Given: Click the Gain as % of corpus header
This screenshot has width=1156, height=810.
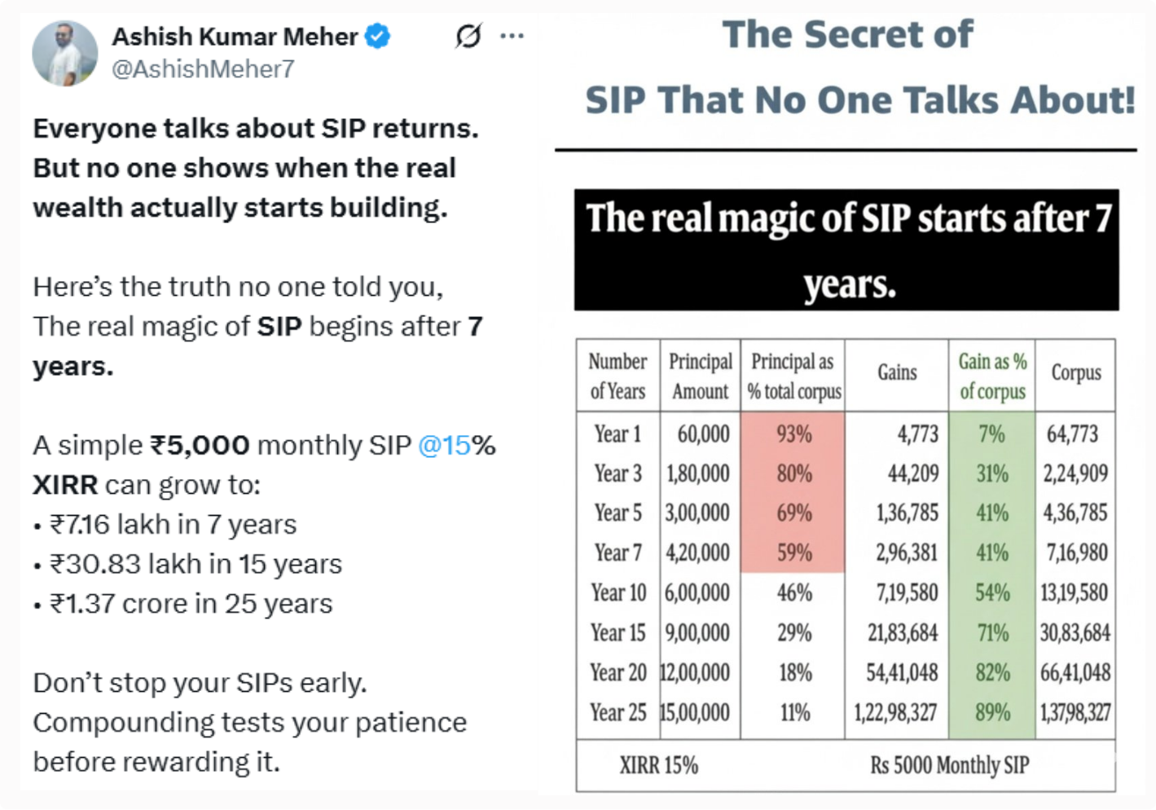Looking at the screenshot, I should pyautogui.click(x=991, y=376).
